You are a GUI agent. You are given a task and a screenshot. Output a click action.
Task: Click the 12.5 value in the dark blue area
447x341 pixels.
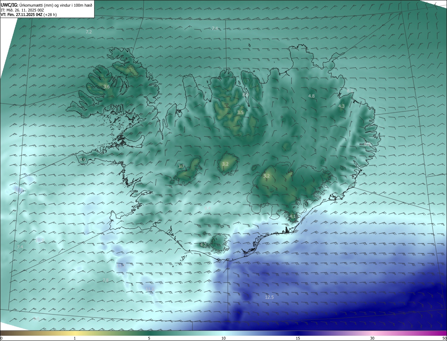(x=269, y=297)
